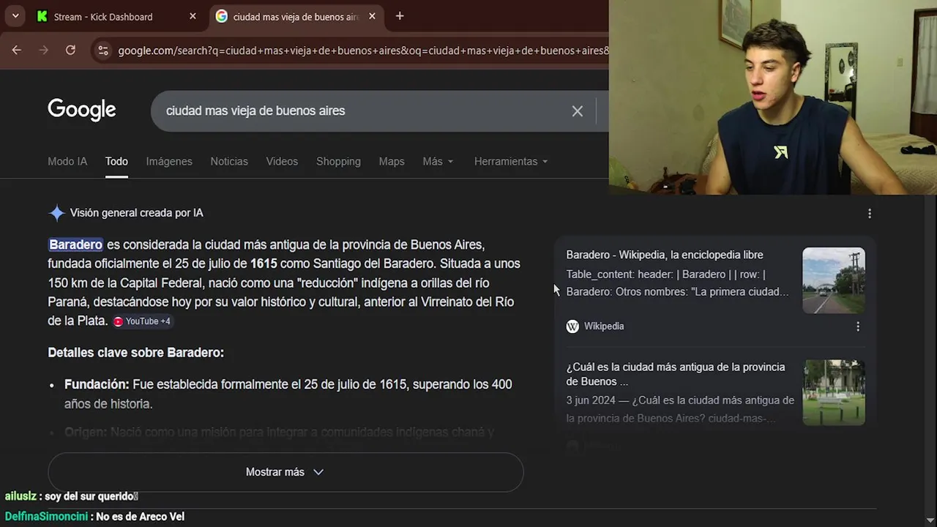937x527 pixels.
Task: Switch to the Stream - Kick Dashboard tab
Action: pyautogui.click(x=117, y=16)
